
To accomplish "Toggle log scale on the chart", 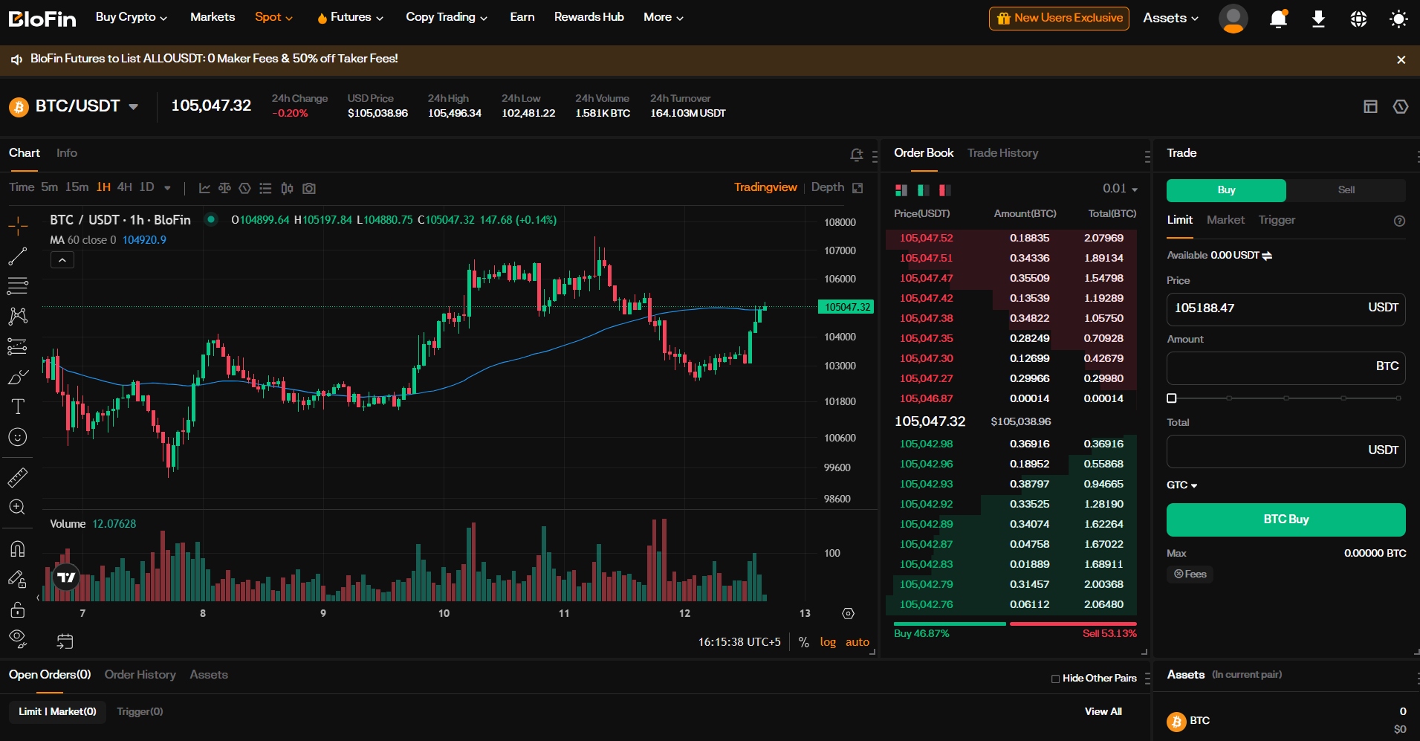I will click(828, 641).
